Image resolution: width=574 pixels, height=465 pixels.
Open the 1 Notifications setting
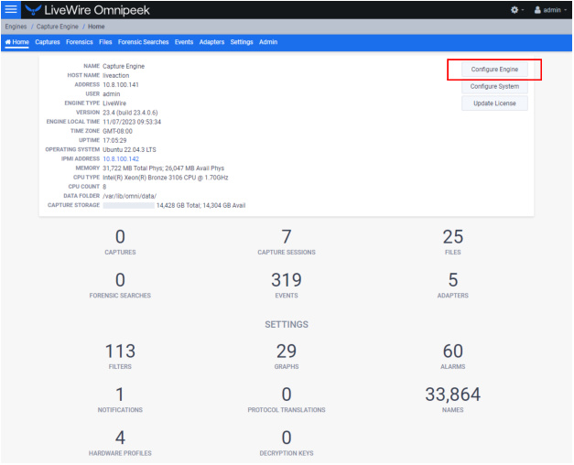[120, 399]
